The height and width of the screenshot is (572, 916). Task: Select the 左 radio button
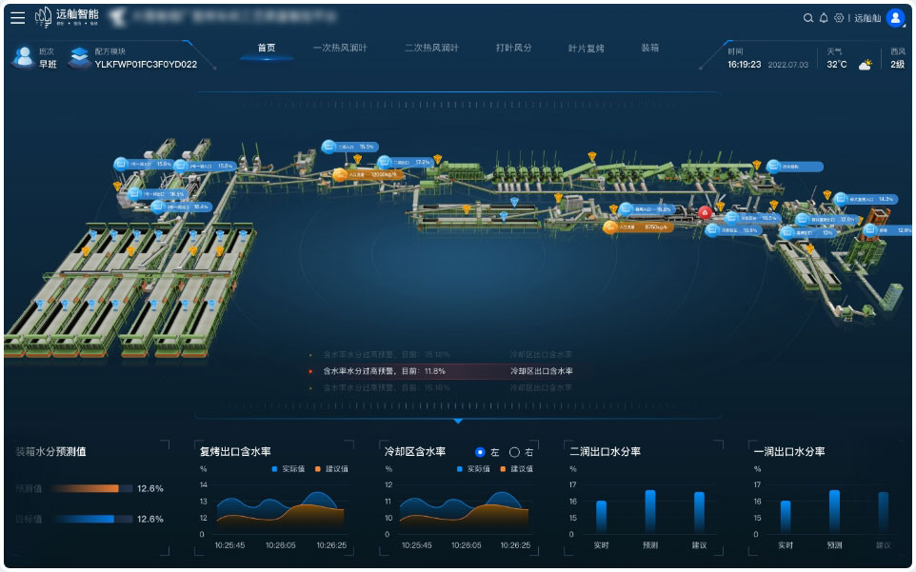[480, 452]
